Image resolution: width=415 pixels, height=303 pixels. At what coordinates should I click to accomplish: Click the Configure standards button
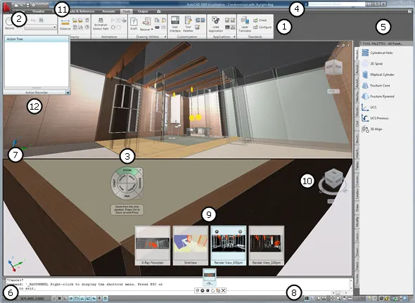pos(262,27)
